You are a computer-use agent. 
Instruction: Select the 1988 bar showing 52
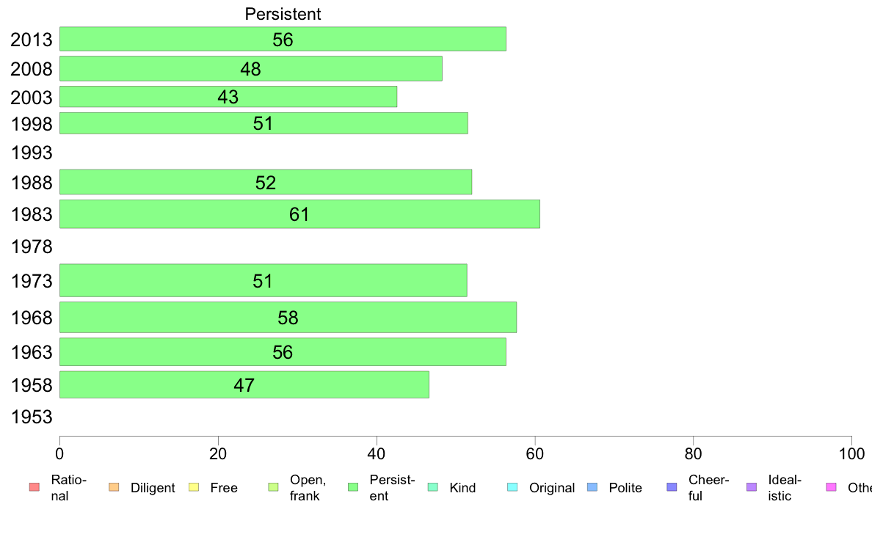pos(266,183)
